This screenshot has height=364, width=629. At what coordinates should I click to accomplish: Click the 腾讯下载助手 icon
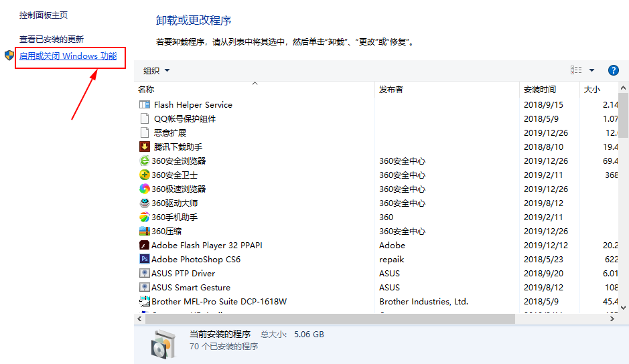(x=145, y=147)
